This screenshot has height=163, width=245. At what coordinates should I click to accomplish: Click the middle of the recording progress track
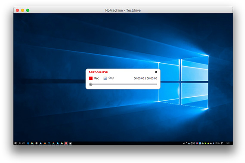(123, 84)
